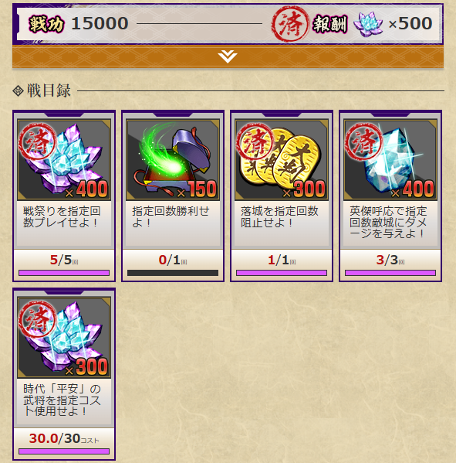Select the 落城を指定回数阻止せよ！ mission description

(280, 216)
